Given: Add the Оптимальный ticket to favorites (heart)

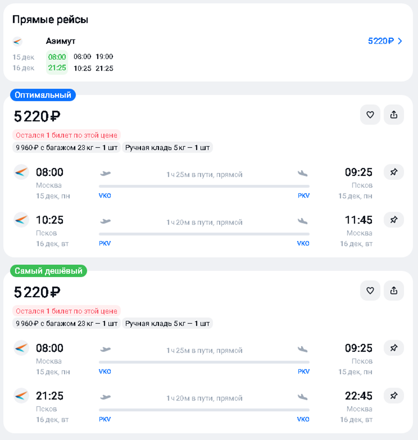Looking at the screenshot, I should pos(370,115).
